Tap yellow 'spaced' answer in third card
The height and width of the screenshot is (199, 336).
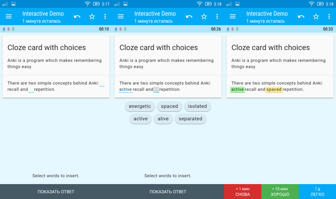pyautogui.click(x=274, y=90)
